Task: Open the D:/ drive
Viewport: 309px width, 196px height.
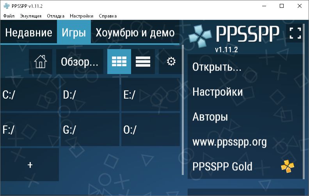Action: [x=90, y=95]
